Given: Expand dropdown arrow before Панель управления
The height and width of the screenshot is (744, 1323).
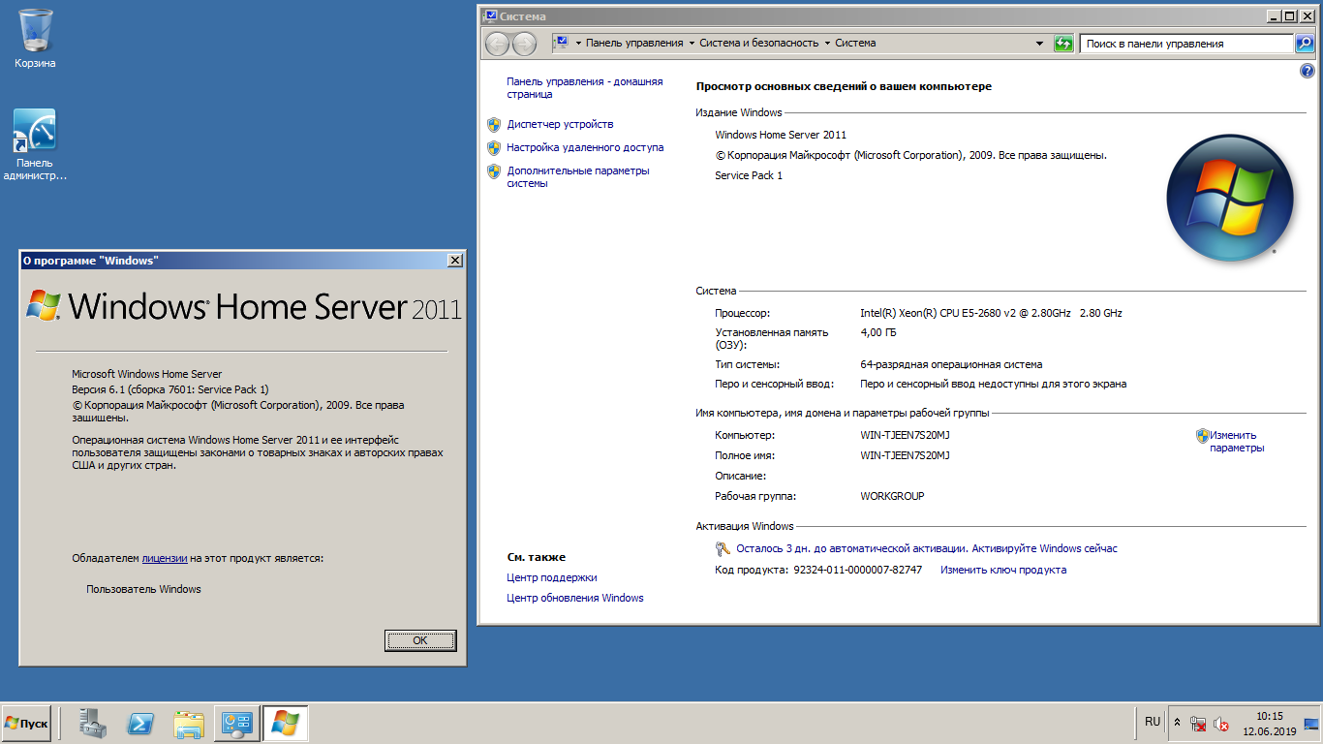Looking at the screenshot, I should (578, 44).
